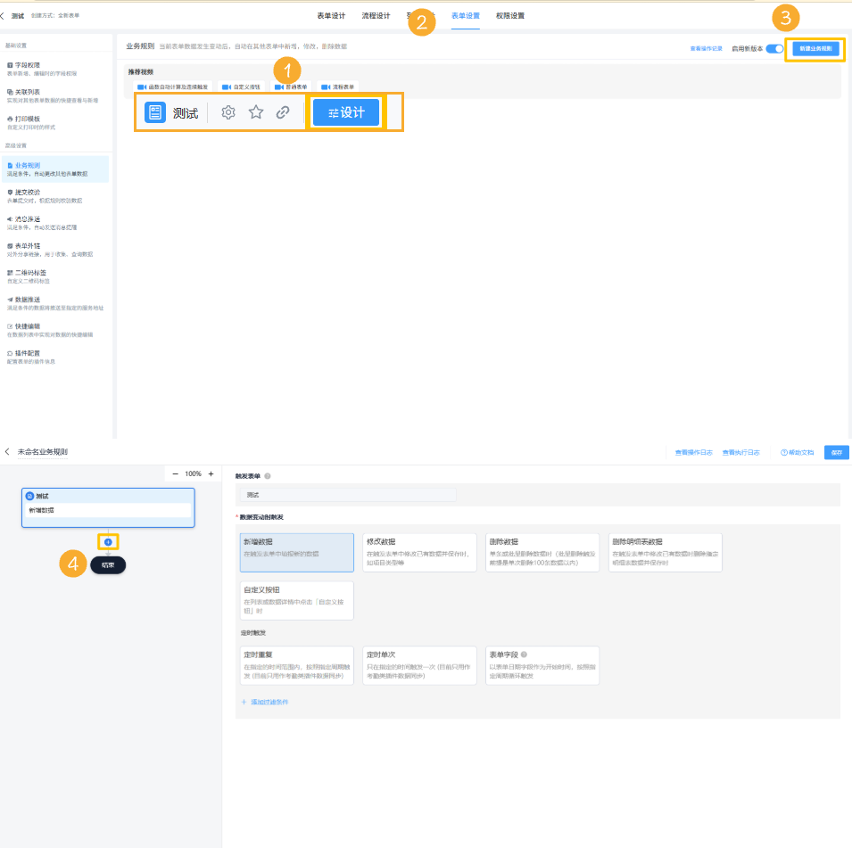Click the 新建业务规则 button

[815, 49]
